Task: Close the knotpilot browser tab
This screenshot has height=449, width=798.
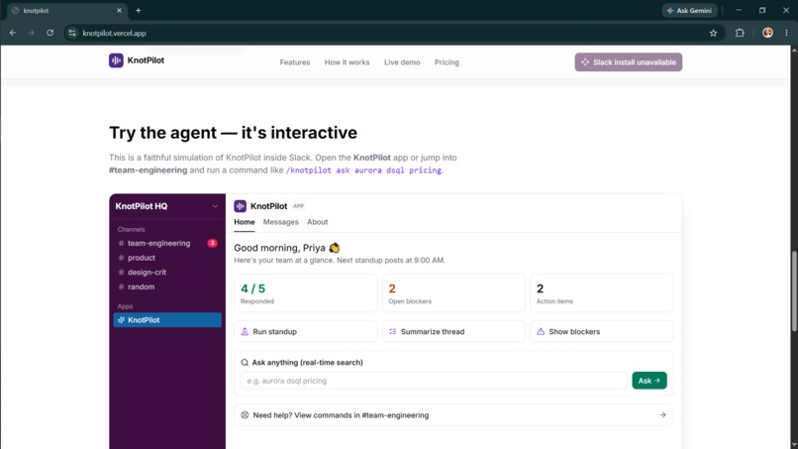Action: 119,10
